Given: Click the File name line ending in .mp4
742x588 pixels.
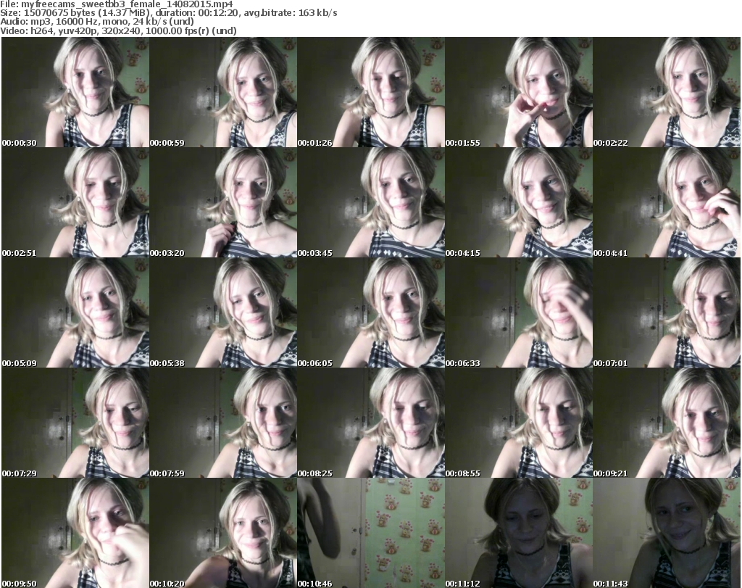Looking at the screenshot, I should coord(117,4).
